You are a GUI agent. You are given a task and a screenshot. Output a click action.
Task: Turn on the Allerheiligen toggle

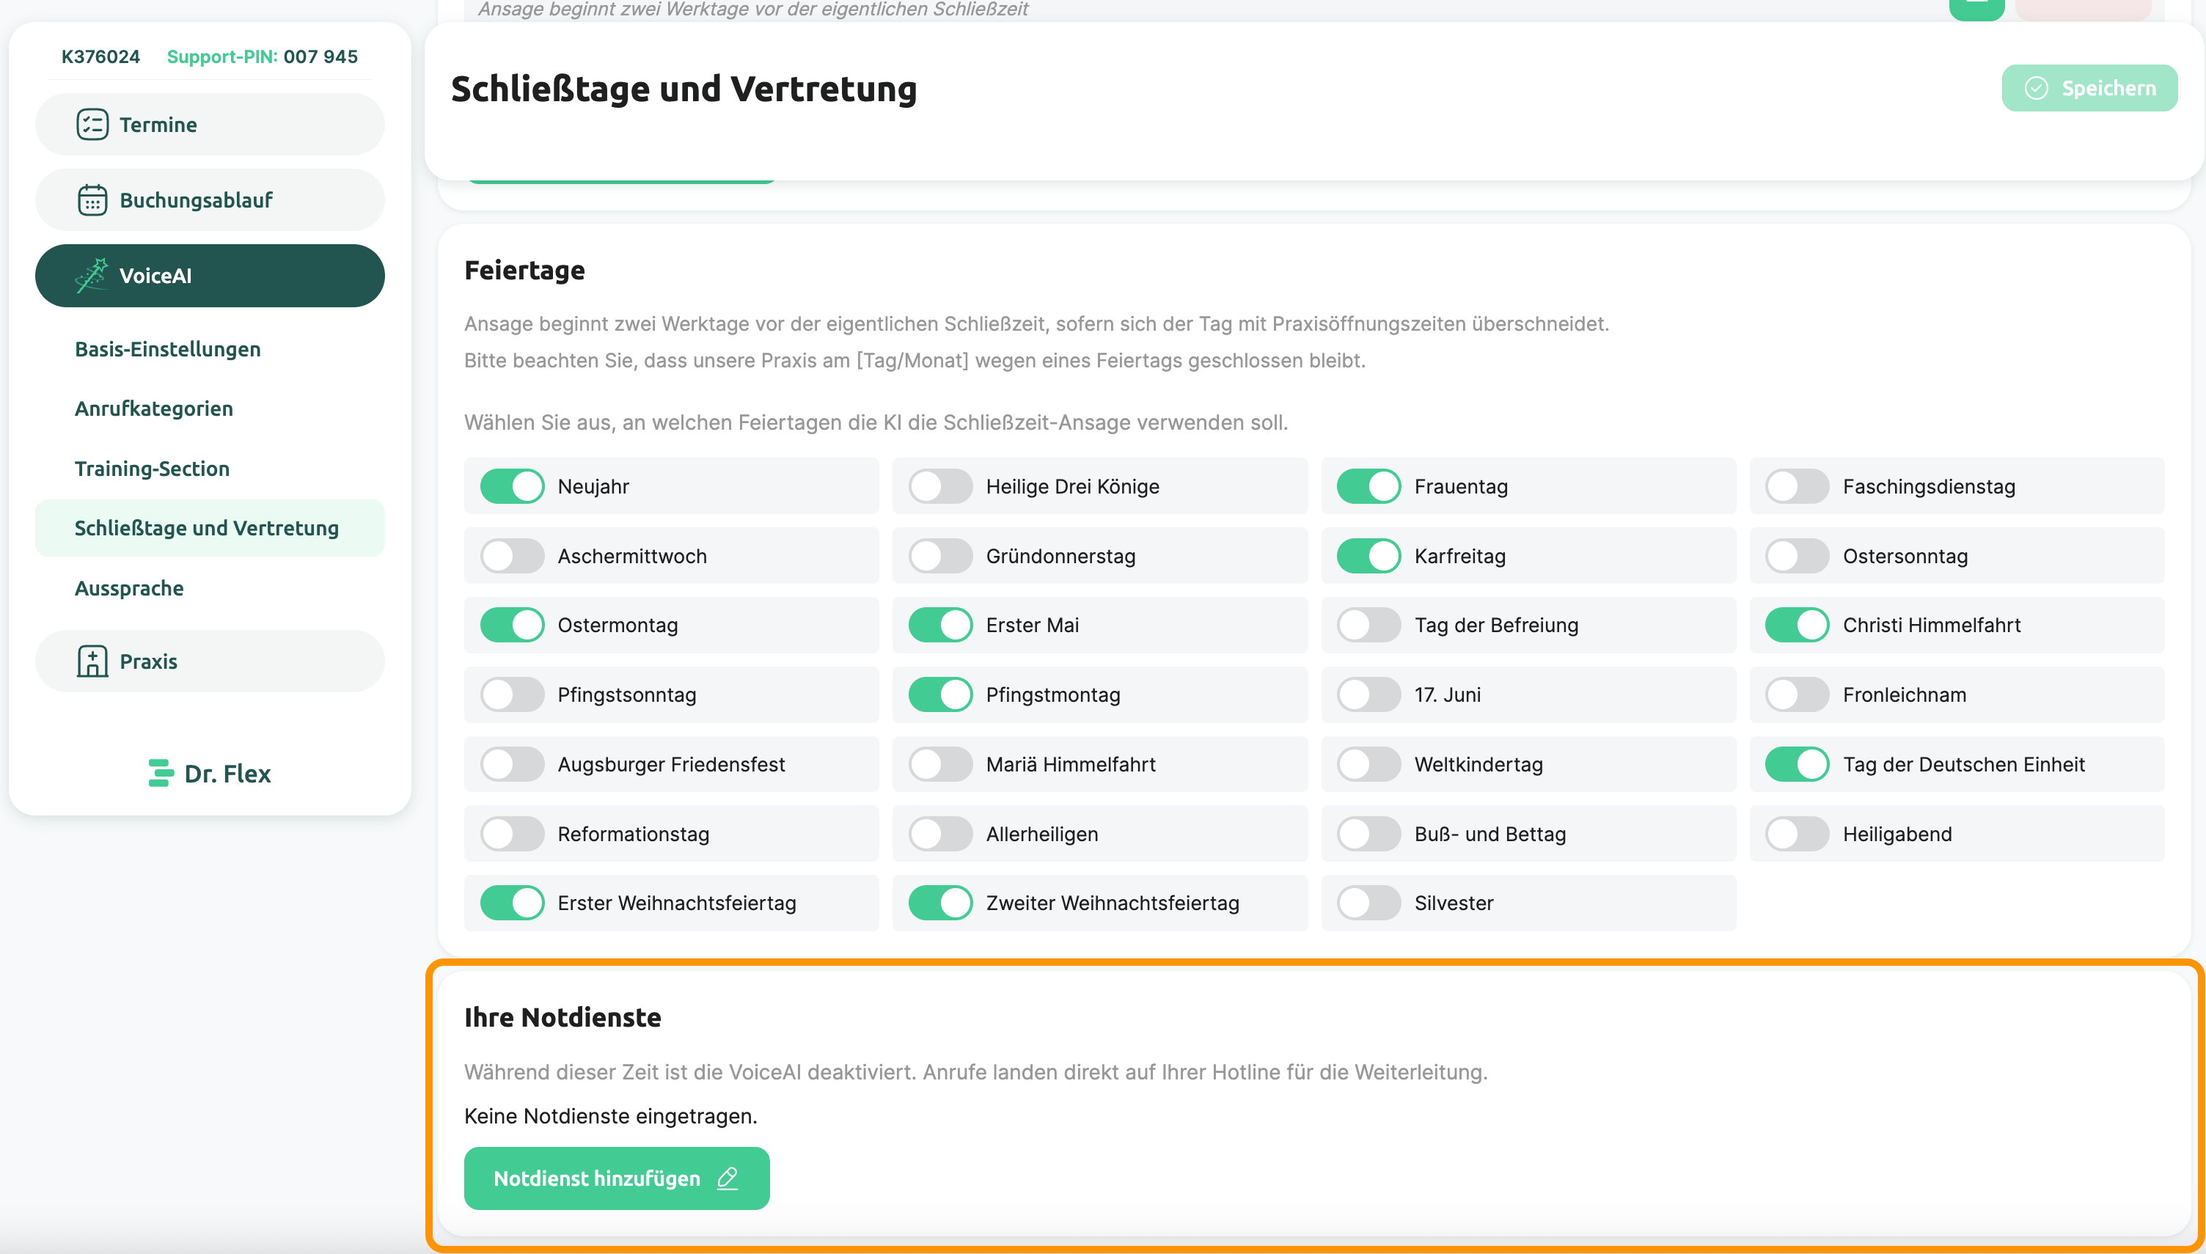(940, 834)
